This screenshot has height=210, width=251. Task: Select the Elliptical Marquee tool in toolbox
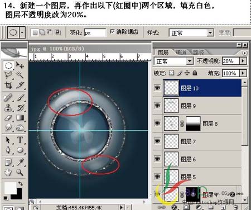pos(8,65)
